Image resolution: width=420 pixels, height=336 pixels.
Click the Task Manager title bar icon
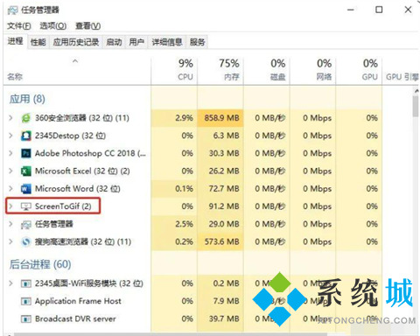pos(12,10)
